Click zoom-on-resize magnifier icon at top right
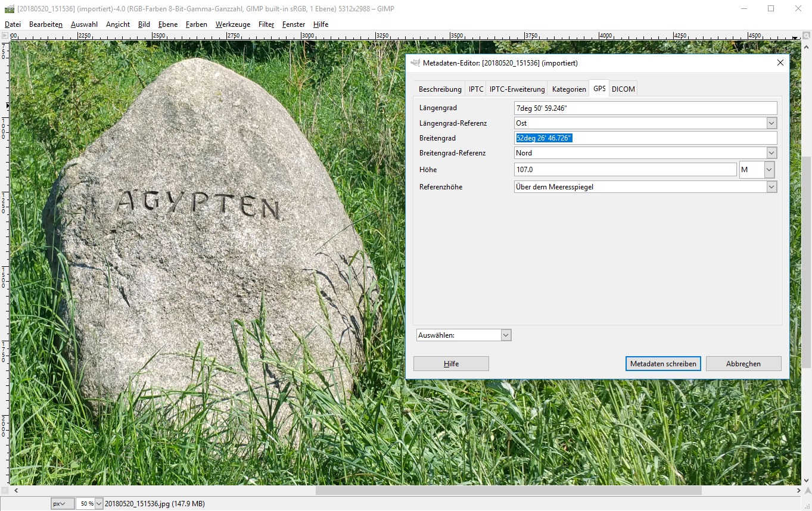 pyautogui.click(x=806, y=36)
